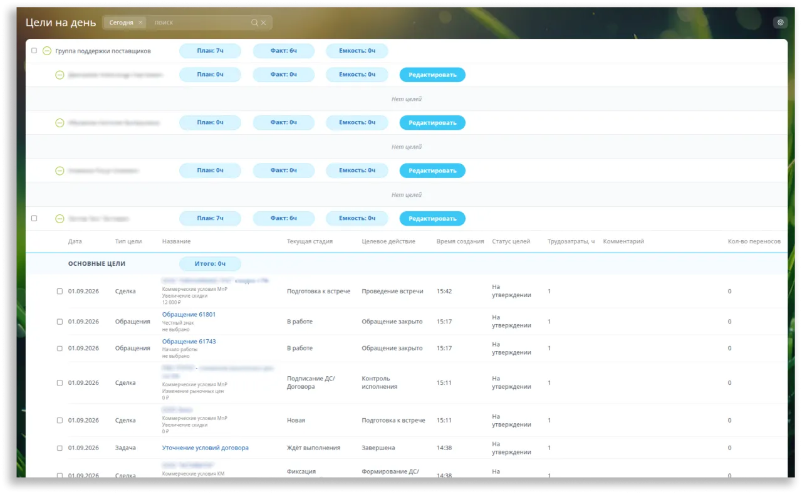Tick the checkbox in the employee row with Факт: 6ч and Редактировать
Image resolution: width=802 pixels, height=494 pixels.
(x=34, y=219)
